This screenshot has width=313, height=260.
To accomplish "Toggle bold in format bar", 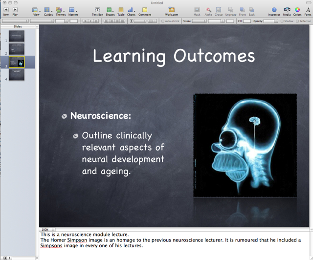I will click(x=86, y=21).
